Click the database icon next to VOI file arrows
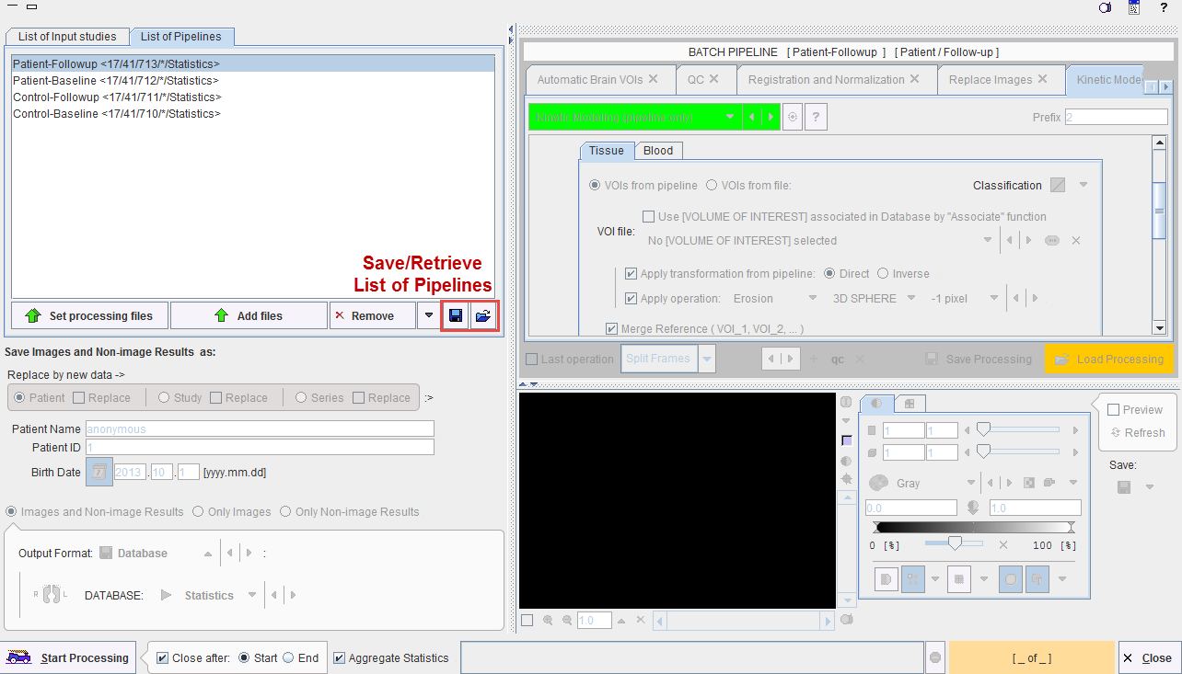The image size is (1182, 674). [x=1051, y=240]
